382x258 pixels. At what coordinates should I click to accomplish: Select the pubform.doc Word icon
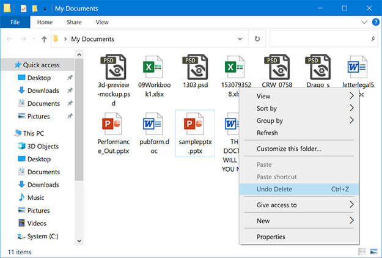[x=153, y=123]
